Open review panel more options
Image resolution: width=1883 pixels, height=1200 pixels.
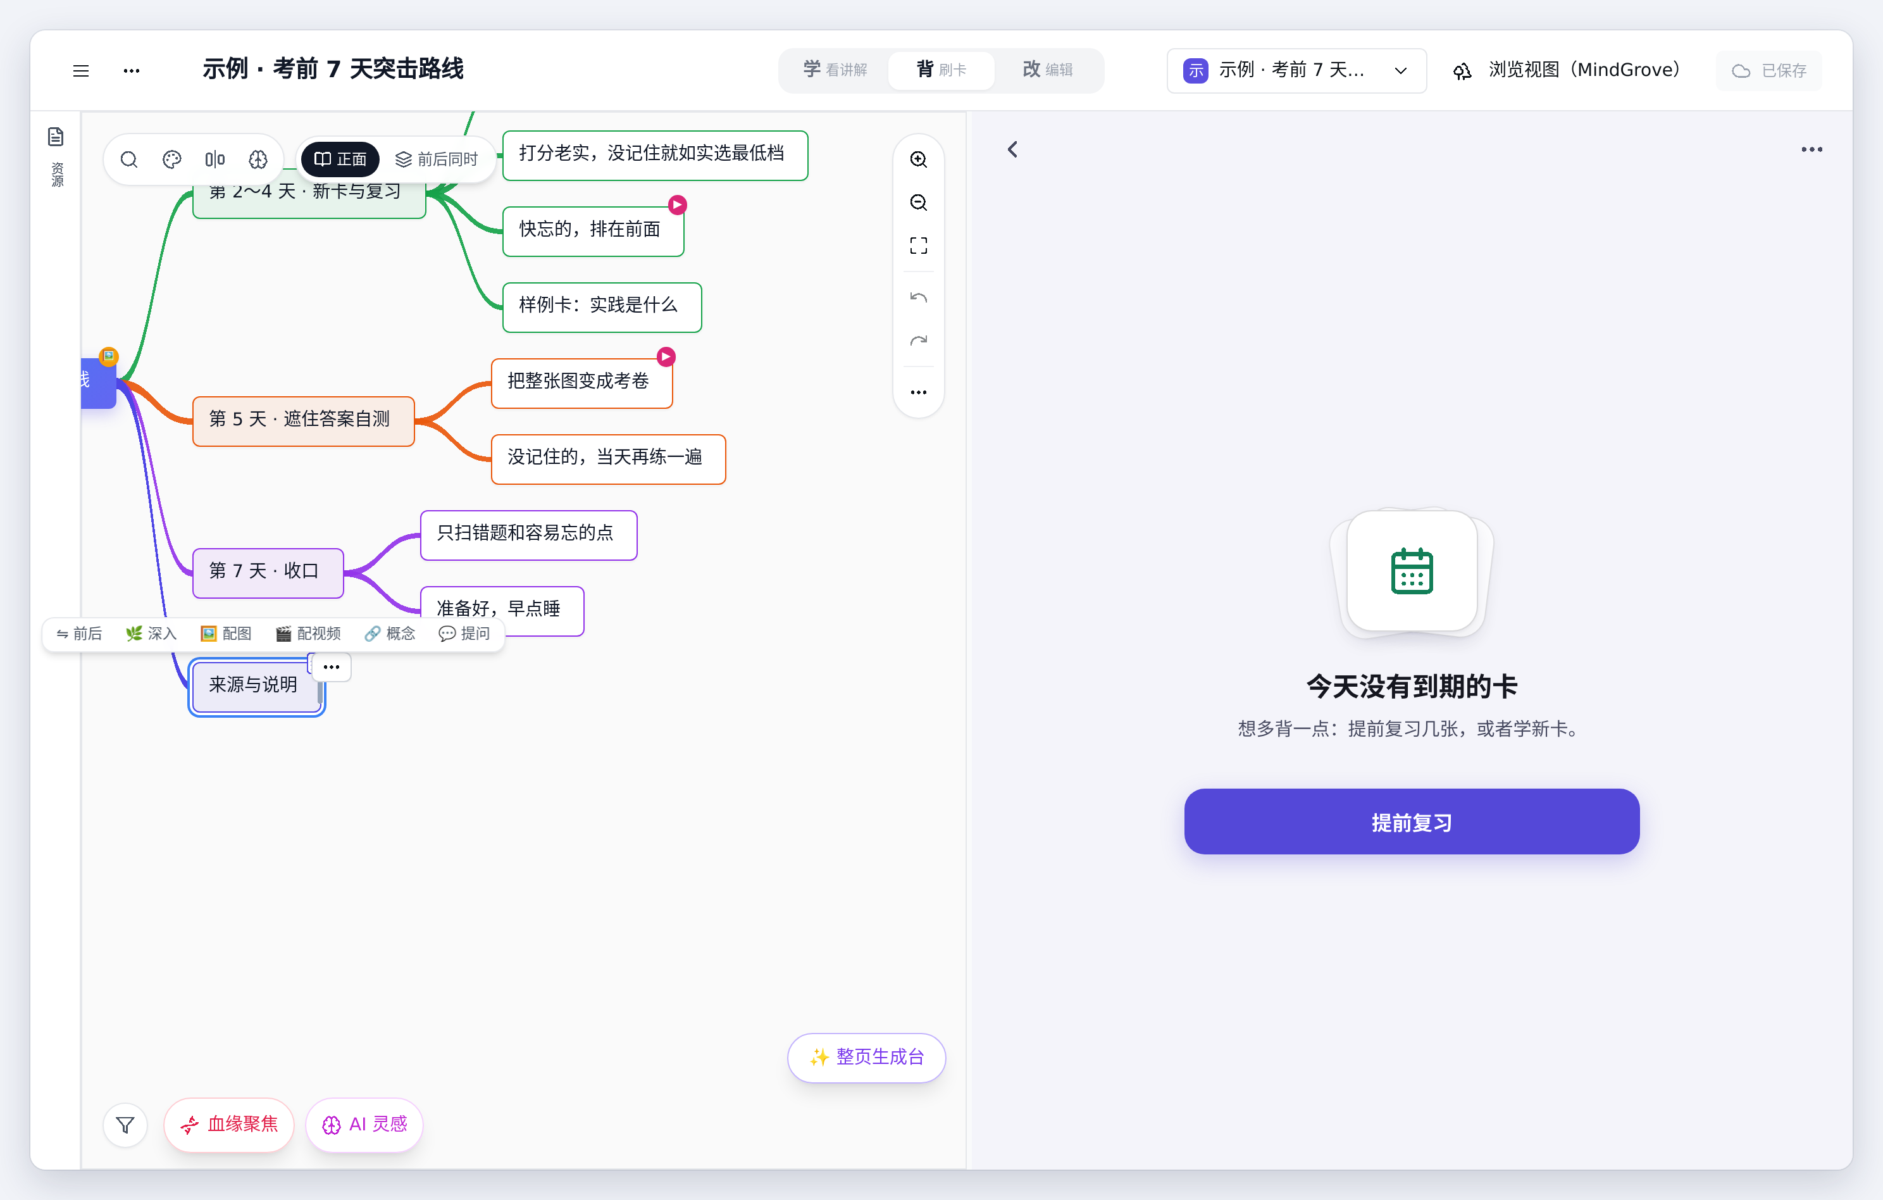coord(1812,149)
